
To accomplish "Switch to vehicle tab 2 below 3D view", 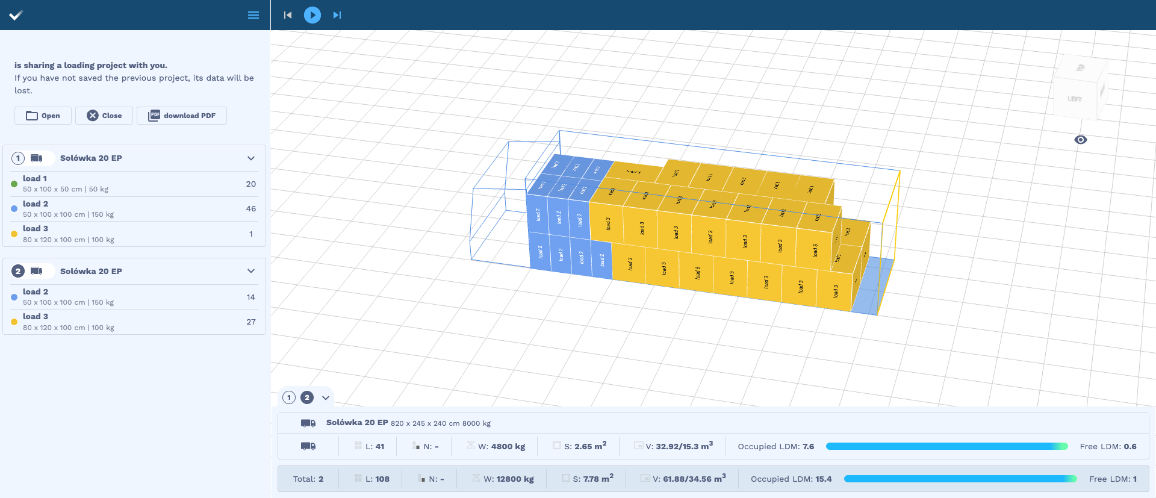I will (307, 397).
